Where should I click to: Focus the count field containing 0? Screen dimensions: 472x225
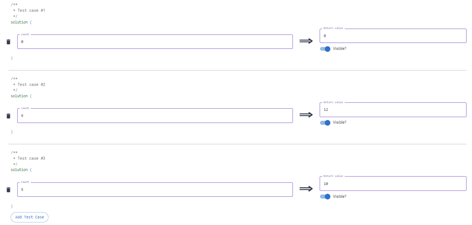155,42
